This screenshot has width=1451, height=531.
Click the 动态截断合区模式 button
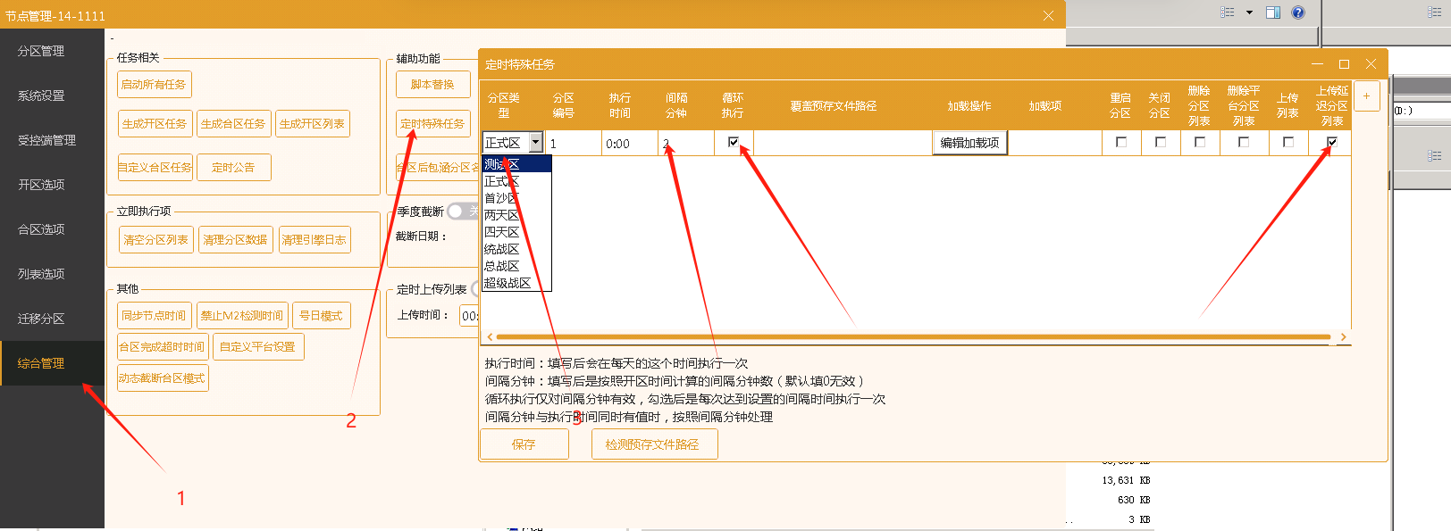pos(162,378)
